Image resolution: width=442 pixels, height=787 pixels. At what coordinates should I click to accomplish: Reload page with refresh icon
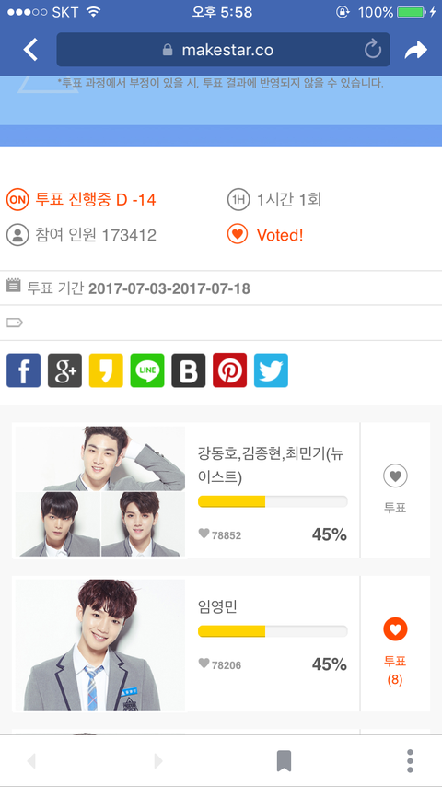pyautogui.click(x=372, y=49)
